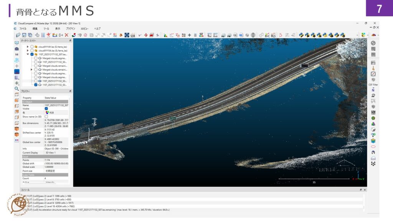Apply the SOR filter tool
This screenshot has width=393, height=221.
tap(132, 35)
